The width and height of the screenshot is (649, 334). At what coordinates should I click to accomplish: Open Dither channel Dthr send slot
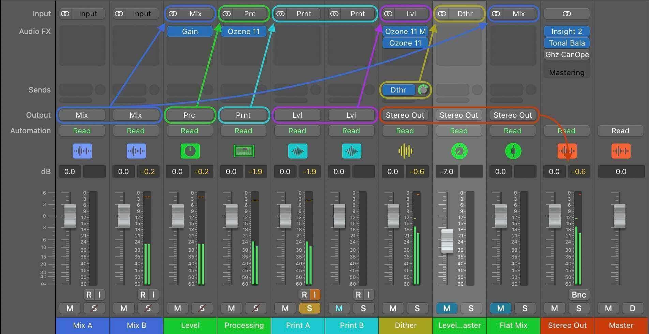(398, 90)
